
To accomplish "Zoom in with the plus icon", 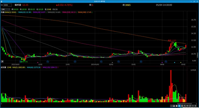I will click(196, 106).
